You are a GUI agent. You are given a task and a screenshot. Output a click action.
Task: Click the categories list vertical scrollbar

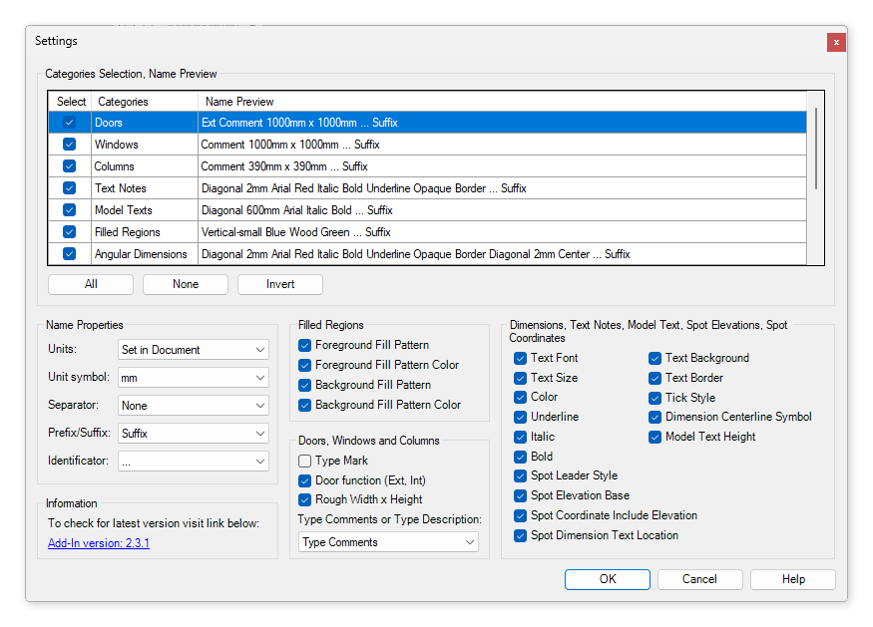click(x=816, y=150)
